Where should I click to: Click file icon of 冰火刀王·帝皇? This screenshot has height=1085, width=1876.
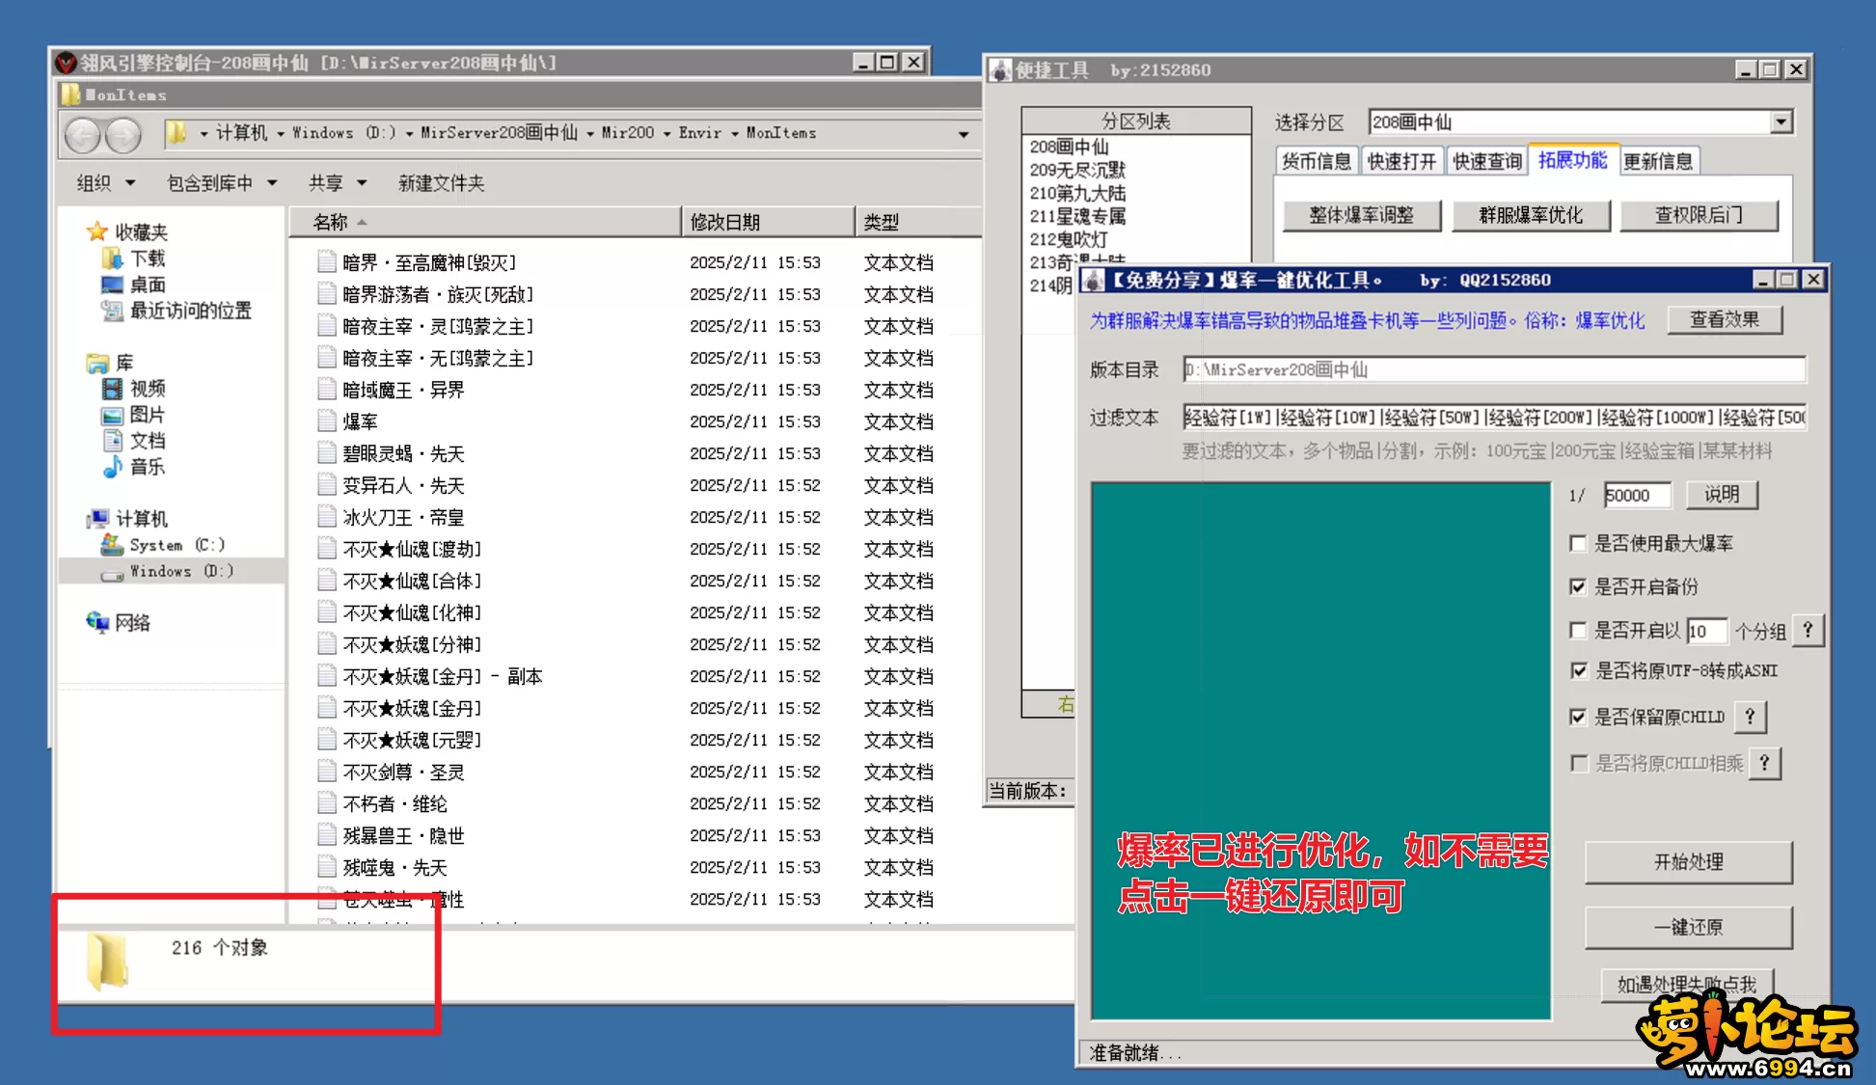[x=327, y=517]
